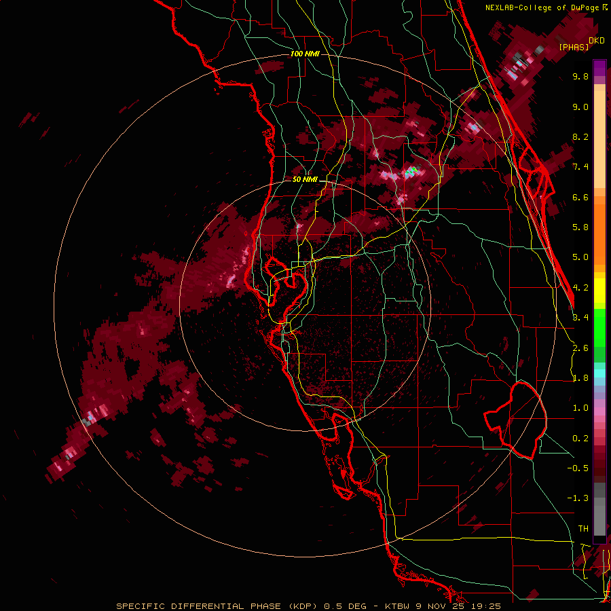611x611 pixels.
Task: Select the 9.0 value on the scale
Action: pyautogui.click(x=580, y=107)
